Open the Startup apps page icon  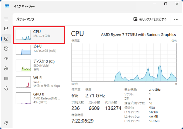(x=6, y=58)
